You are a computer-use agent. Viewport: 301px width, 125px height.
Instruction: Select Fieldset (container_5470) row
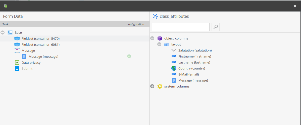pyautogui.click(x=75, y=38)
